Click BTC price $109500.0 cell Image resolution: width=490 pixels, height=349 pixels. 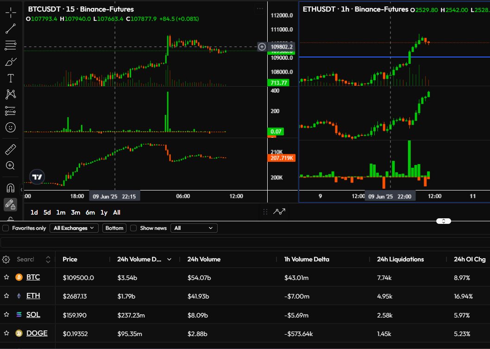[78, 278]
